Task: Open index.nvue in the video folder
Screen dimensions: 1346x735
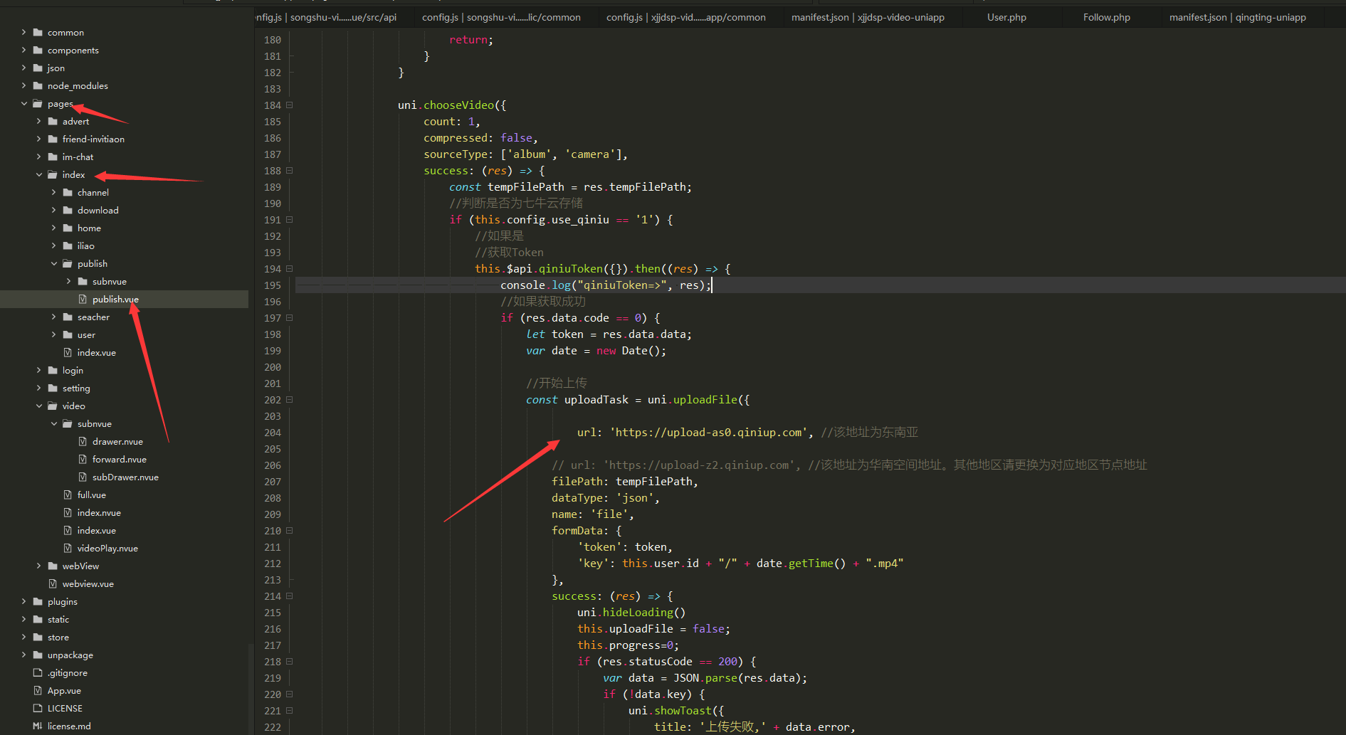Action: click(x=99, y=512)
